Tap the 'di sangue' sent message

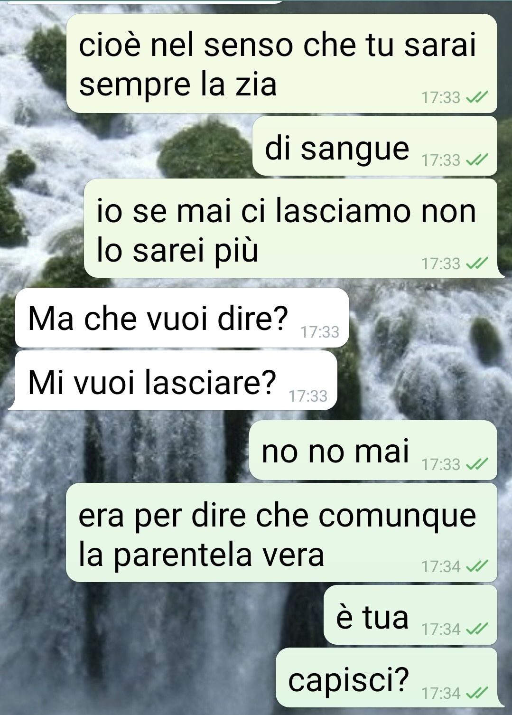(x=375, y=146)
